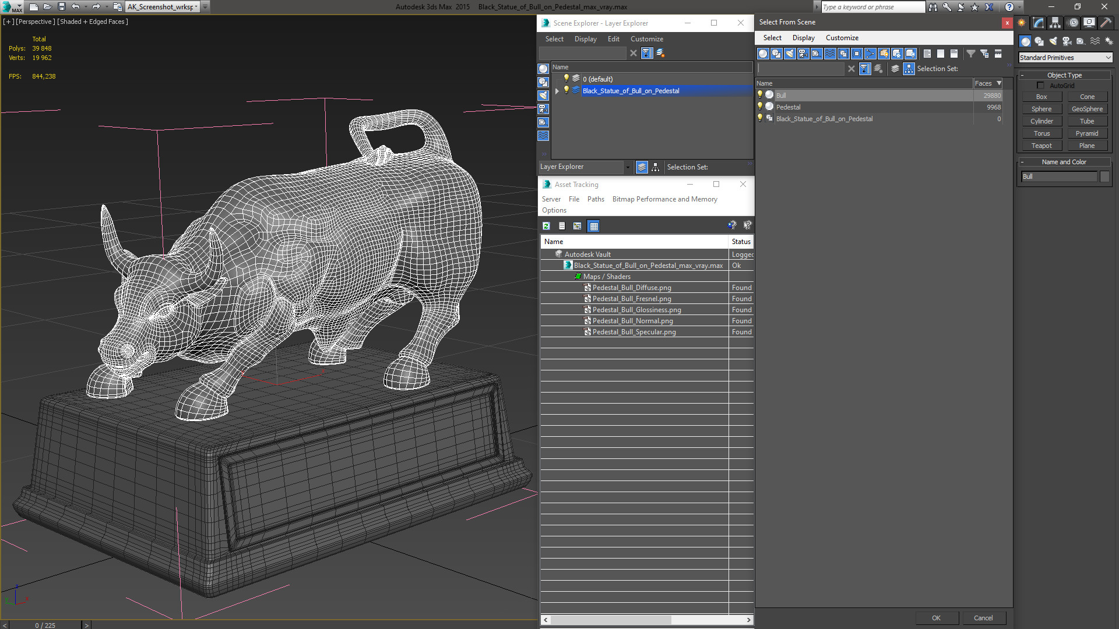The height and width of the screenshot is (629, 1119).
Task: Select Cameras category in Create panel
Action: point(1067,41)
